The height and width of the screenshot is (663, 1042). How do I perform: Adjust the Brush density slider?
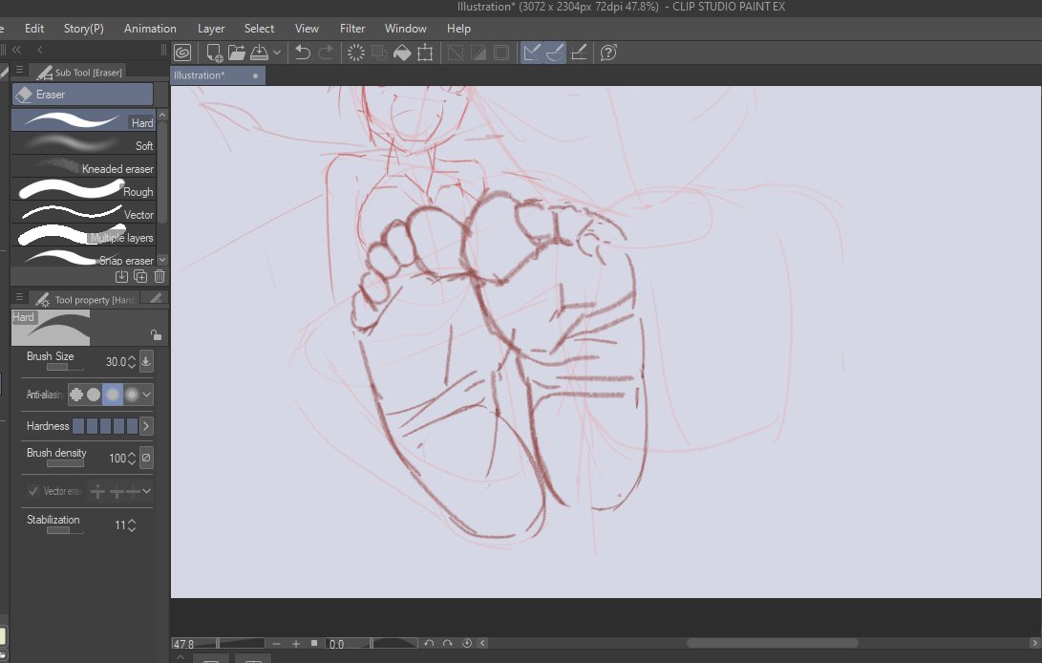pyautogui.click(x=65, y=462)
